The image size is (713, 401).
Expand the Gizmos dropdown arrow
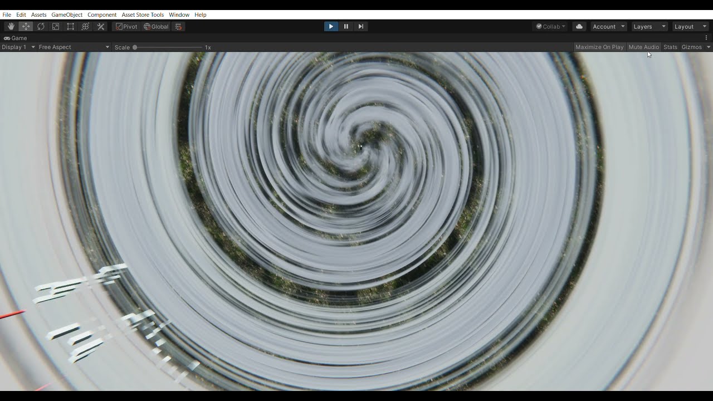tap(709, 47)
